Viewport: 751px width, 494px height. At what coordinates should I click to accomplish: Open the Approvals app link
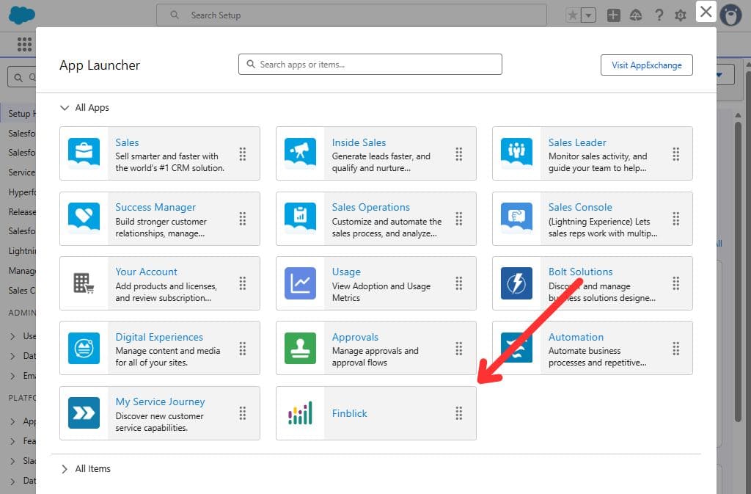click(x=355, y=337)
